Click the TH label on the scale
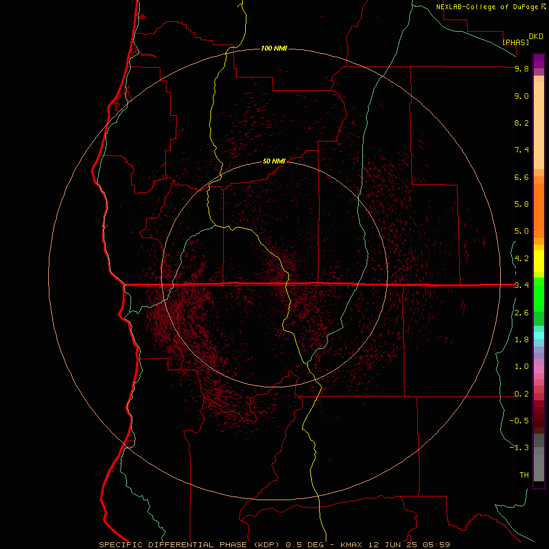 pyautogui.click(x=524, y=475)
